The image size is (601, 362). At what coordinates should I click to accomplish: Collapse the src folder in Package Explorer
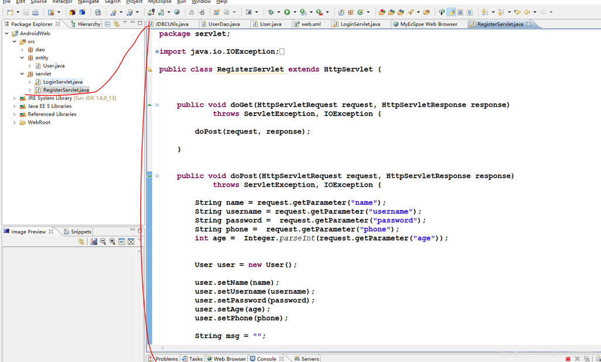[13, 41]
